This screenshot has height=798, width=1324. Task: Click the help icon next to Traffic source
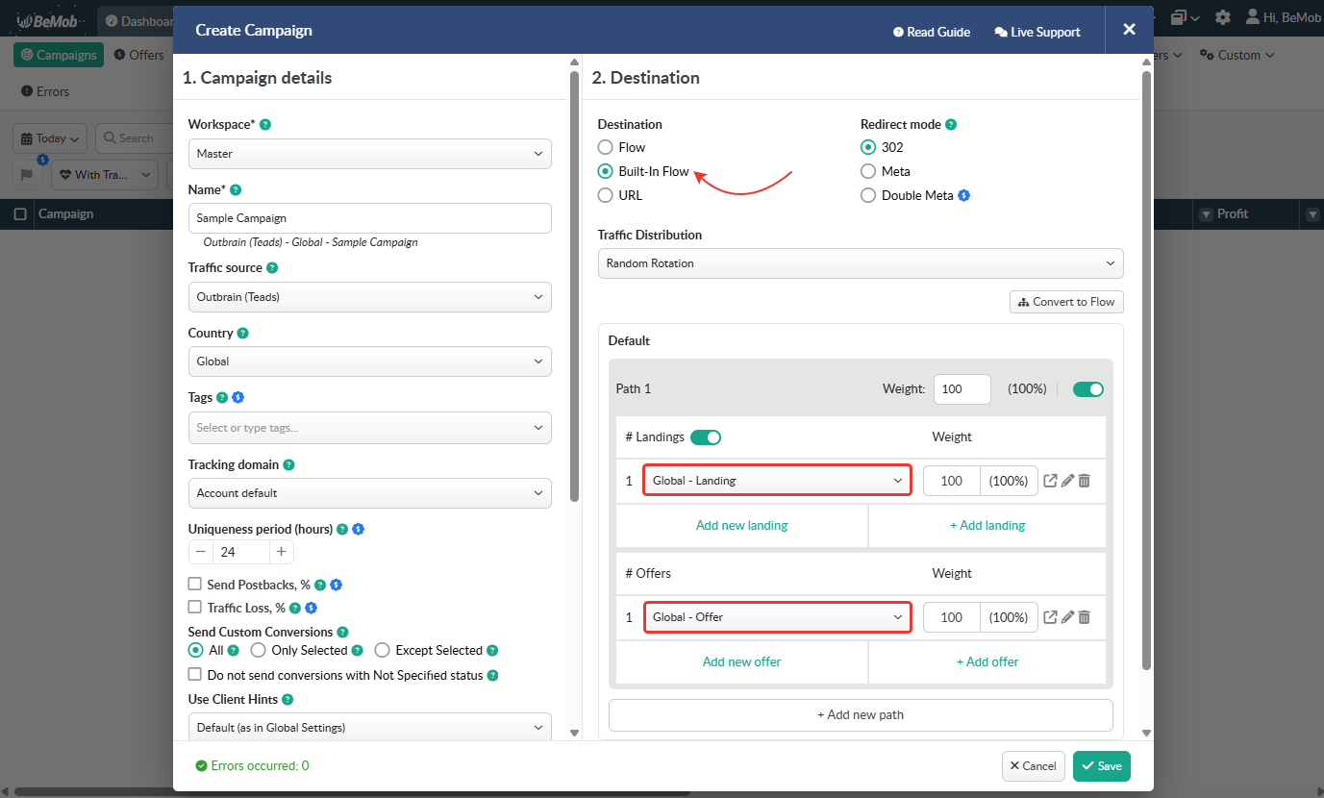(272, 268)
